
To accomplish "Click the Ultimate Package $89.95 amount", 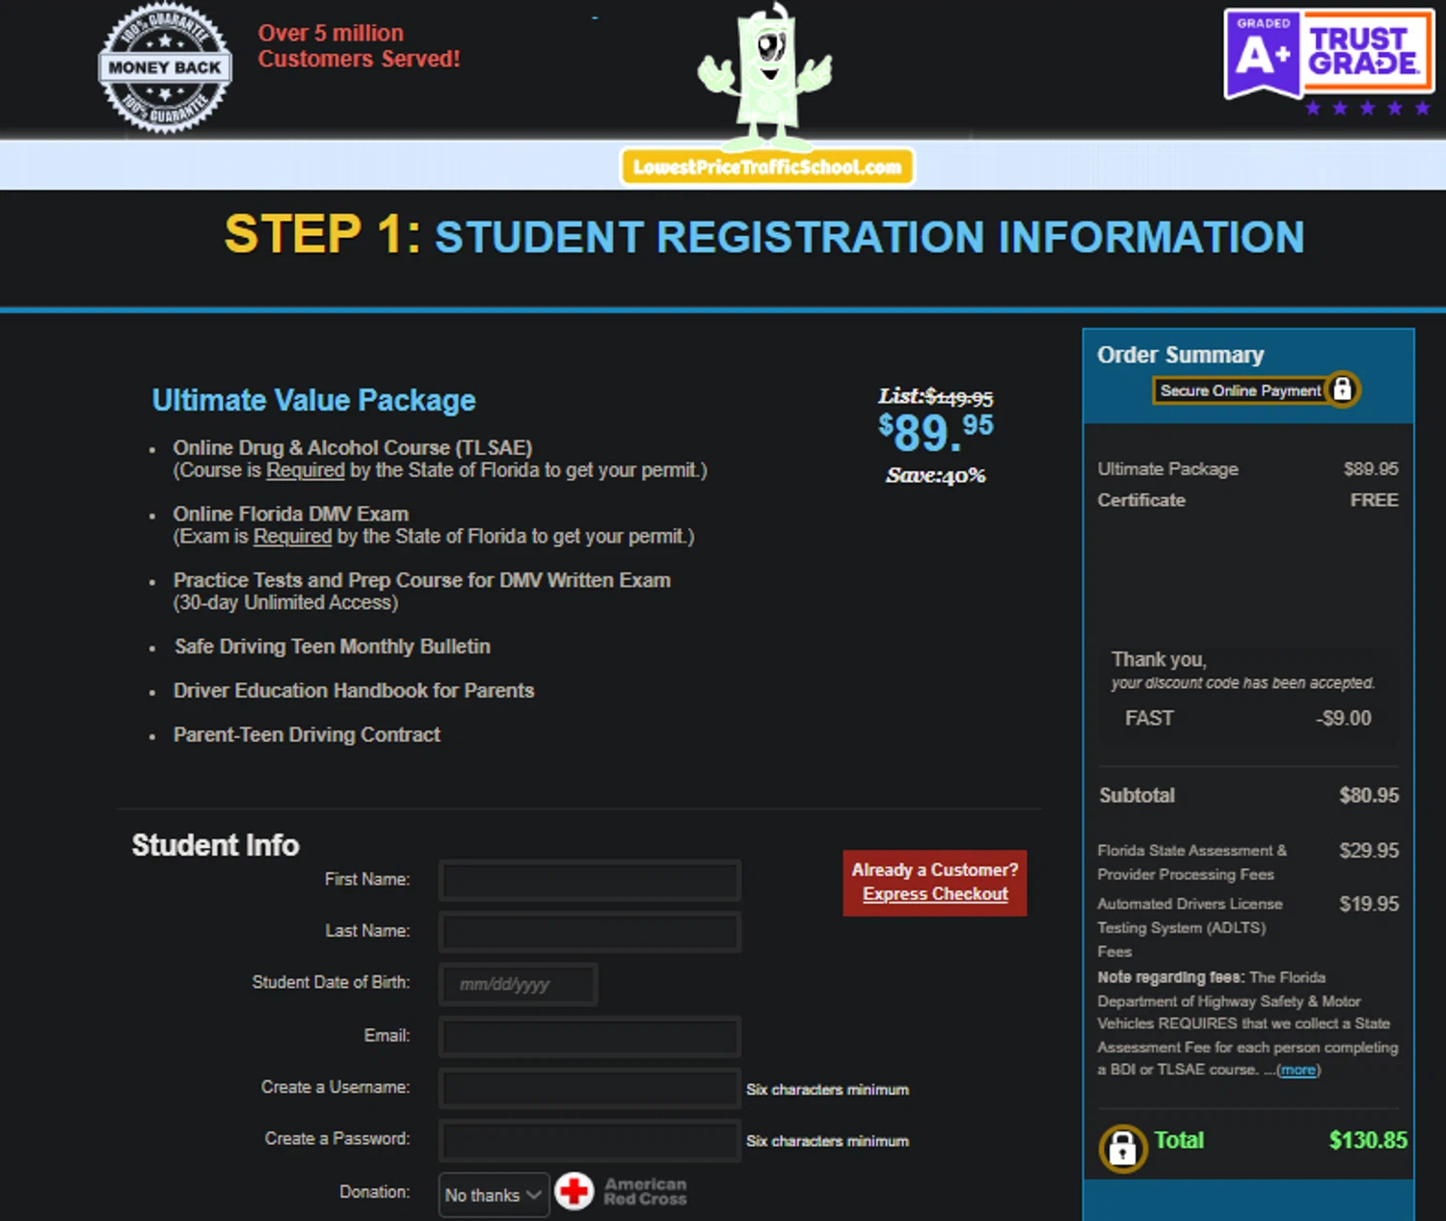I will point(1371,469).
